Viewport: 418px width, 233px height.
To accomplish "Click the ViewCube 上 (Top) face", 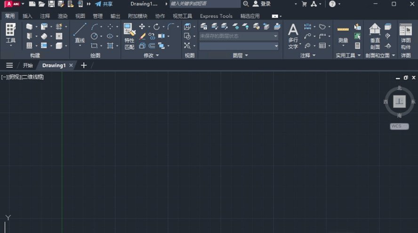I will [x=399, y=102].
